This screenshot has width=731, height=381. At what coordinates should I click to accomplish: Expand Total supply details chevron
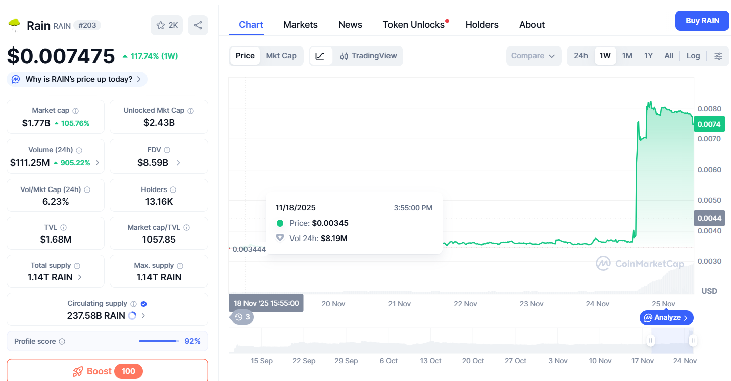coord(80,277)
